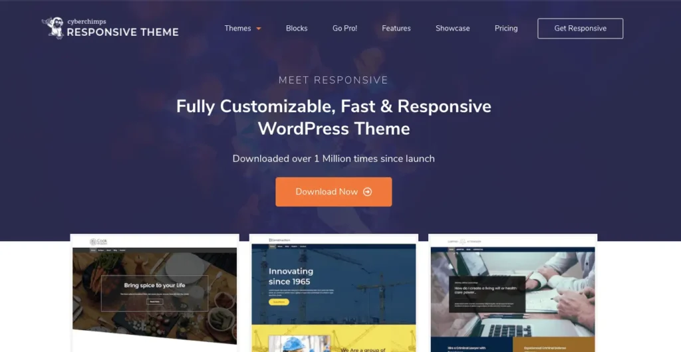Click the Cook logo in first theme preview

point(98,241)
